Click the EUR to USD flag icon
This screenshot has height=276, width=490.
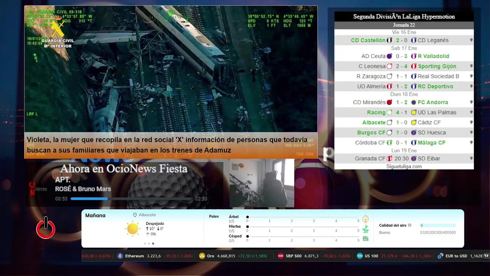[x=440, y=256]
